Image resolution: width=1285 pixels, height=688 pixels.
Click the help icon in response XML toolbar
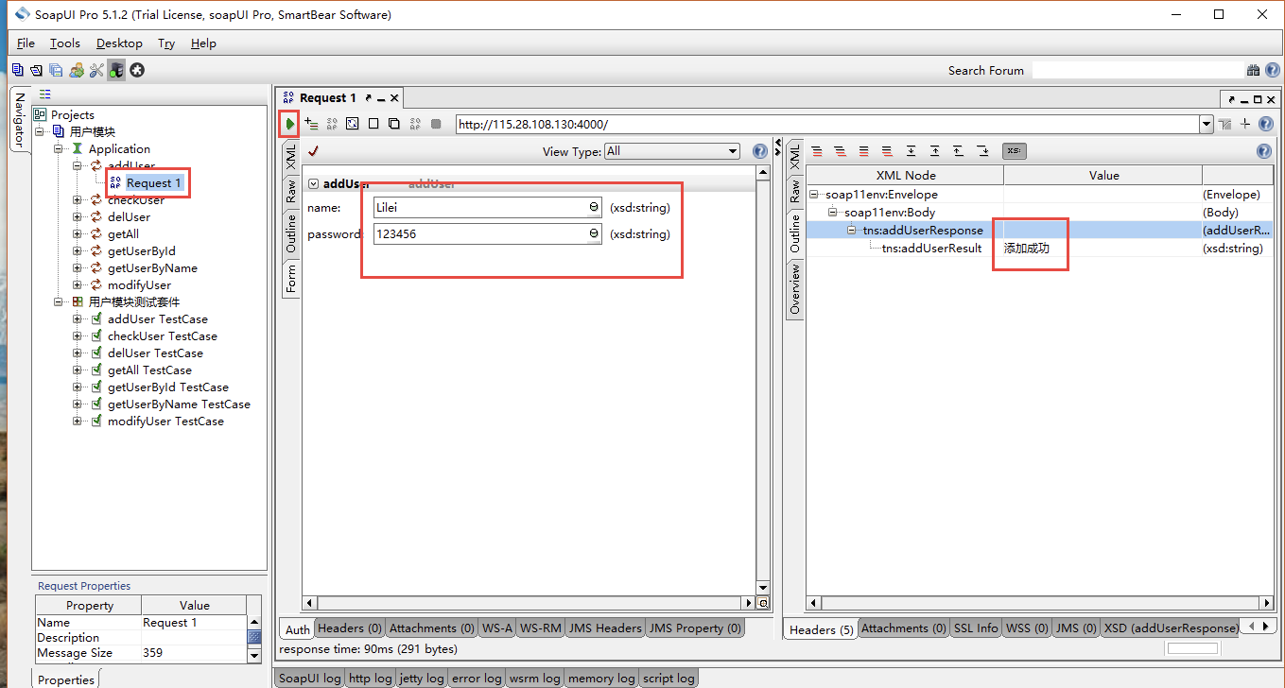1264,151
